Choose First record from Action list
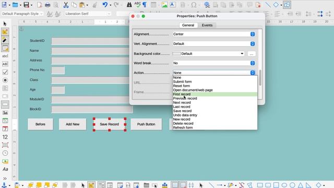The width and height of the screenshot is (334, 188). click(x=214, y=94)
